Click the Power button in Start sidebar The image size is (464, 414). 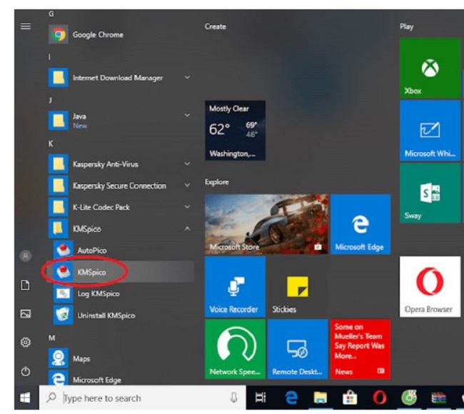point(26,371)
